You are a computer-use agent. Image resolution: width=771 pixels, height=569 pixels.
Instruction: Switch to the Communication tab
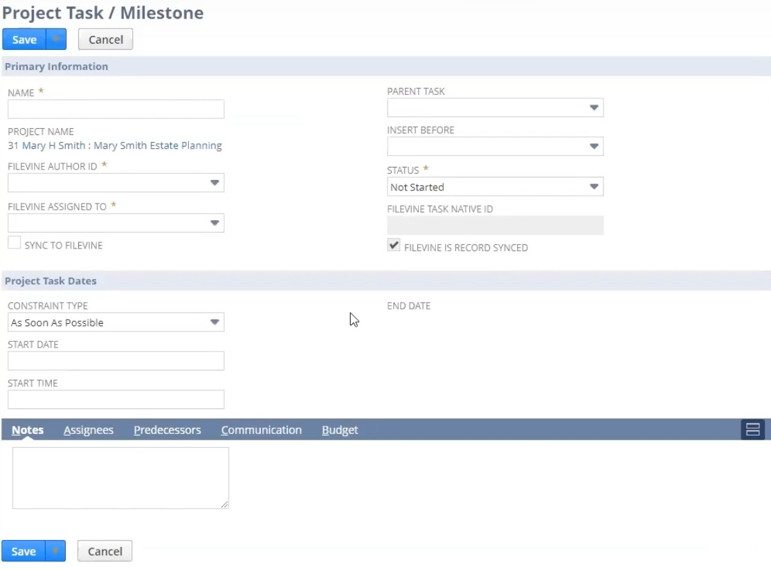[261, 430]
